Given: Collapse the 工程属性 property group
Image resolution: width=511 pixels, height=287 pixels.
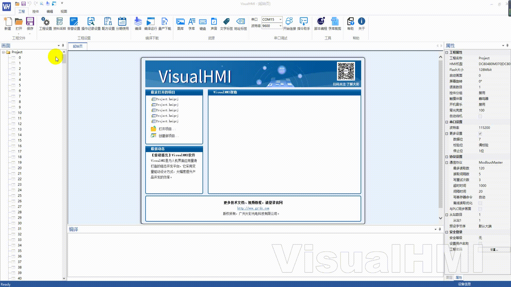Looking at the screenshot, I should pyautogui.click(x=447, y=53).
